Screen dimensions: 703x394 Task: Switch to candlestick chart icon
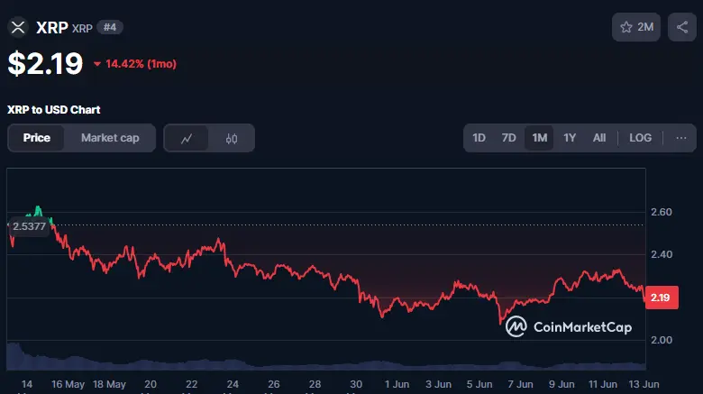pyautogui.click(x=232, y=138)
